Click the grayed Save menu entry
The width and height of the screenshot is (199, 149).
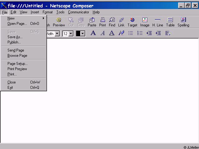click(24, 32)
